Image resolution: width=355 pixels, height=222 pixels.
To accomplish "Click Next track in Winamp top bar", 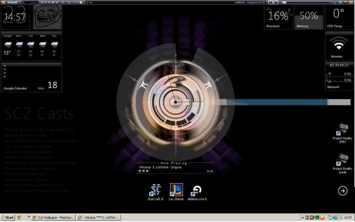I will [x=57, y=2].
